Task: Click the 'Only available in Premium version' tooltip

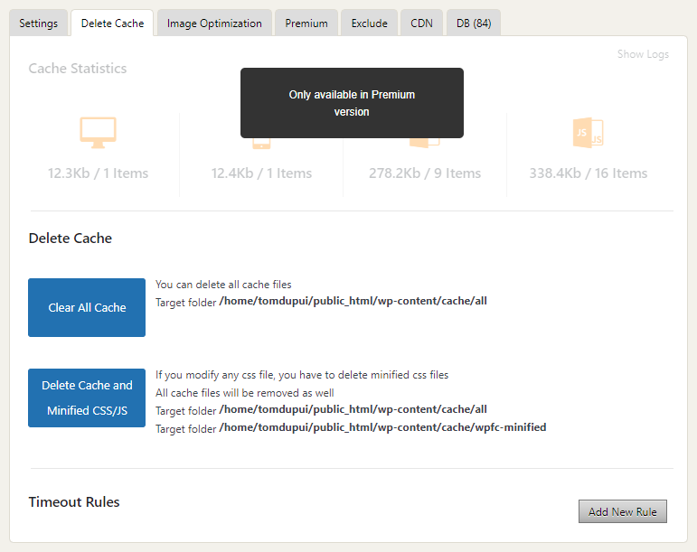Action: (352, 103)
